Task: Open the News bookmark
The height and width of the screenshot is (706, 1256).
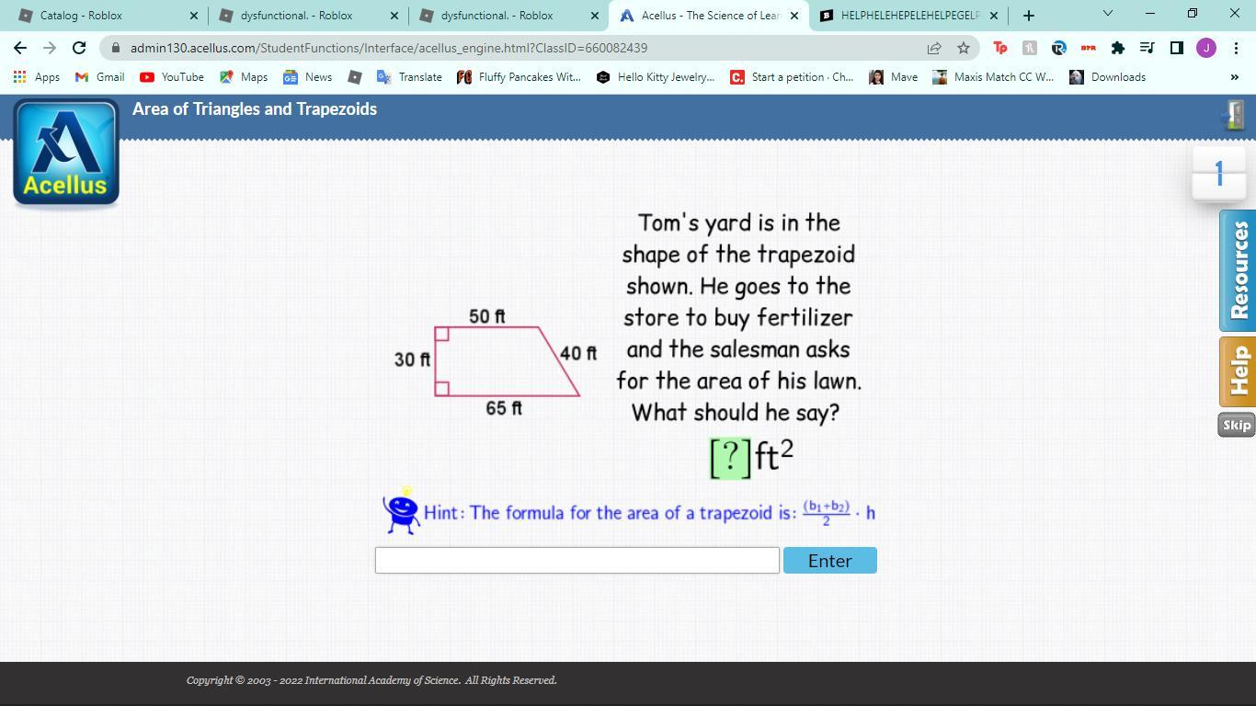Action: [x=308, y=77]
